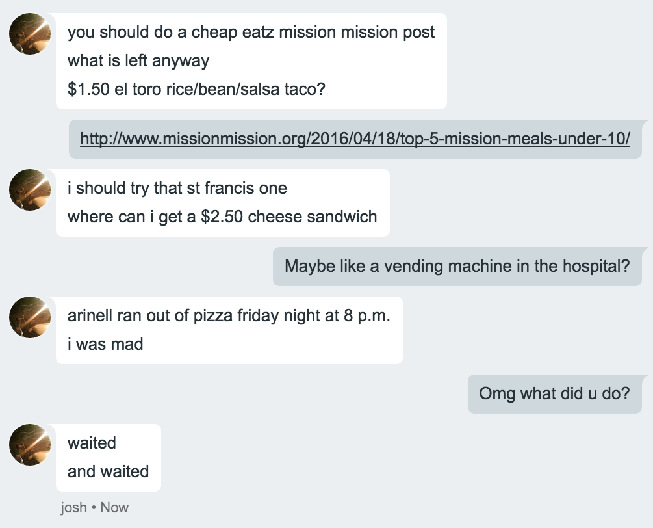
Task: Click the 'i was mad' message line
Action: click(x=105, y=344)
